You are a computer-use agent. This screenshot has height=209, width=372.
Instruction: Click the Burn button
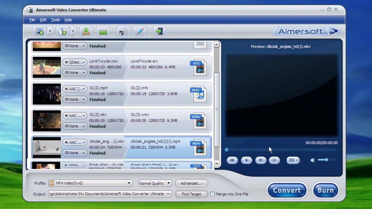coord(325,190)
